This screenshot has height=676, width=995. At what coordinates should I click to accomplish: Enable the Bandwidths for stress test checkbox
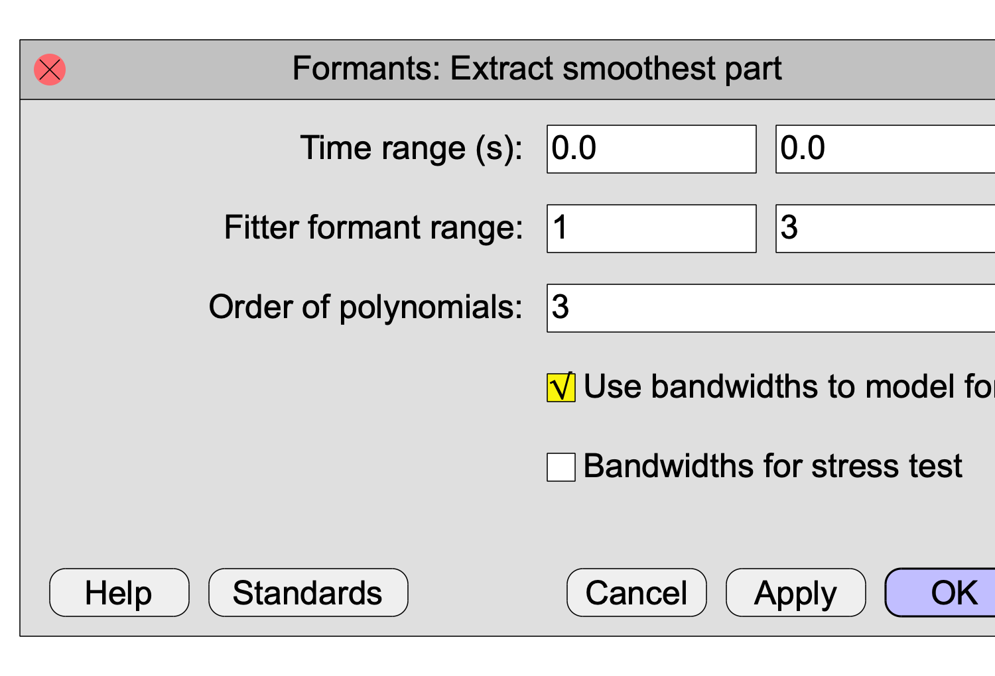[x=561, y=467]
